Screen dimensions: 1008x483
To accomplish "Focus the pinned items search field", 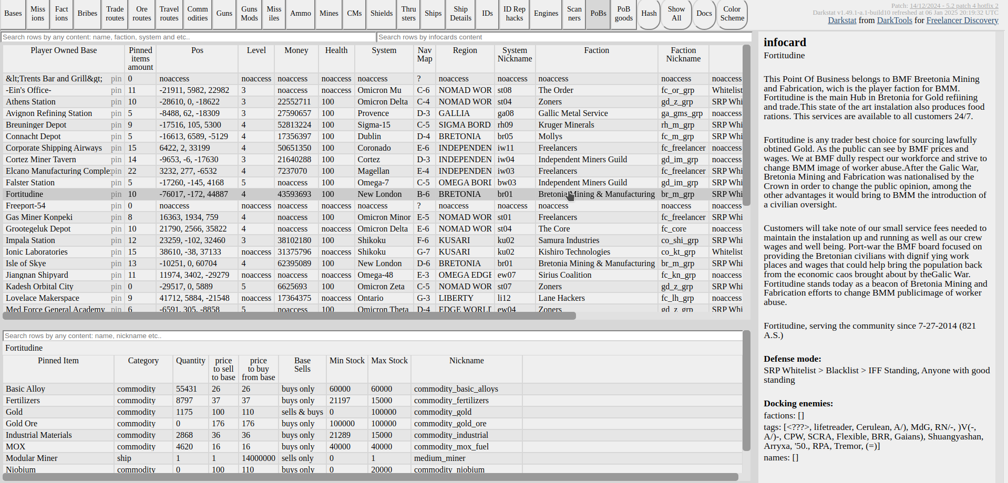I will tap(373, 336).
